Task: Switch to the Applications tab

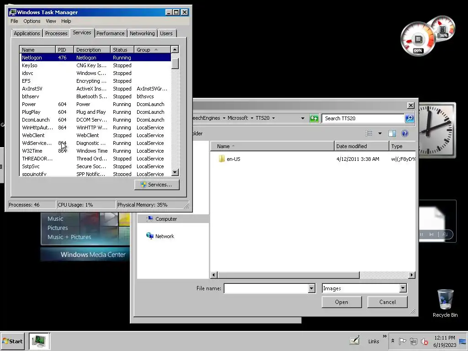Action: pyautogui.click(x=27, y=33)
